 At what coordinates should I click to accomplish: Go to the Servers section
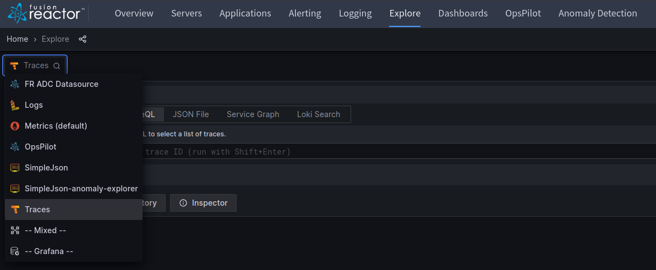point(187,13)
